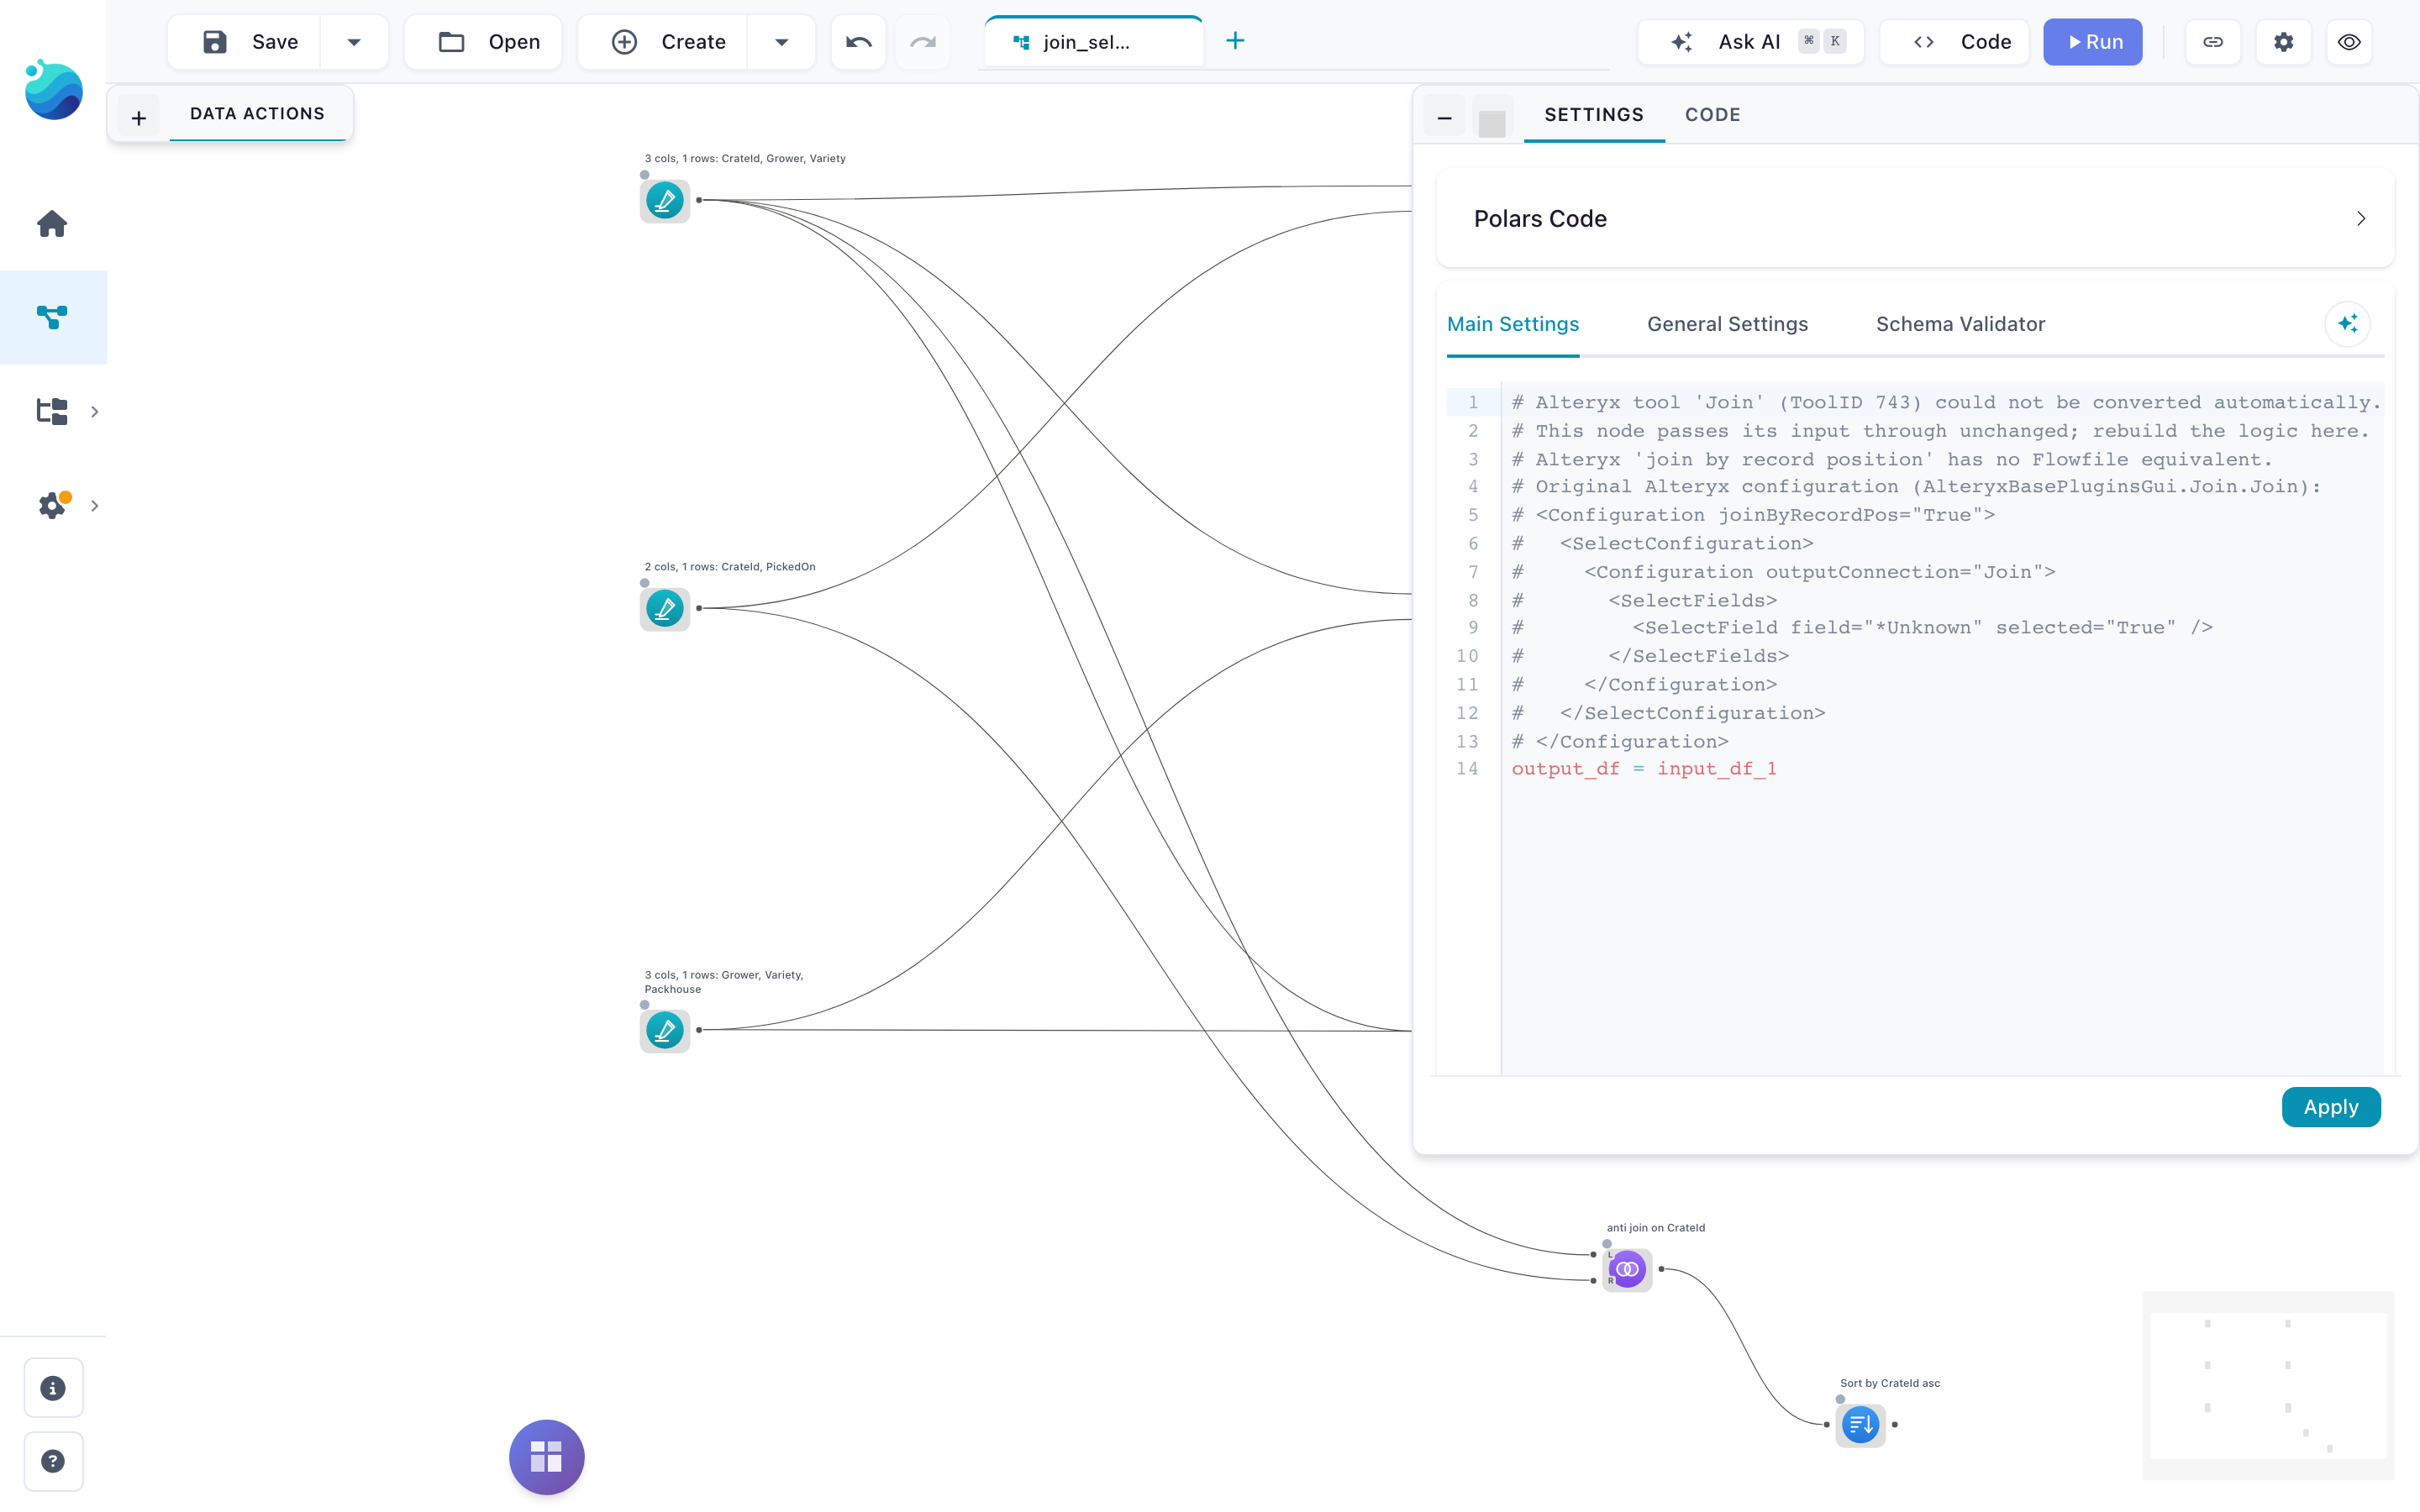2420x1512 pixels.
Task: Expand the file catalog sidebar chevron
Action: point(95,411)
